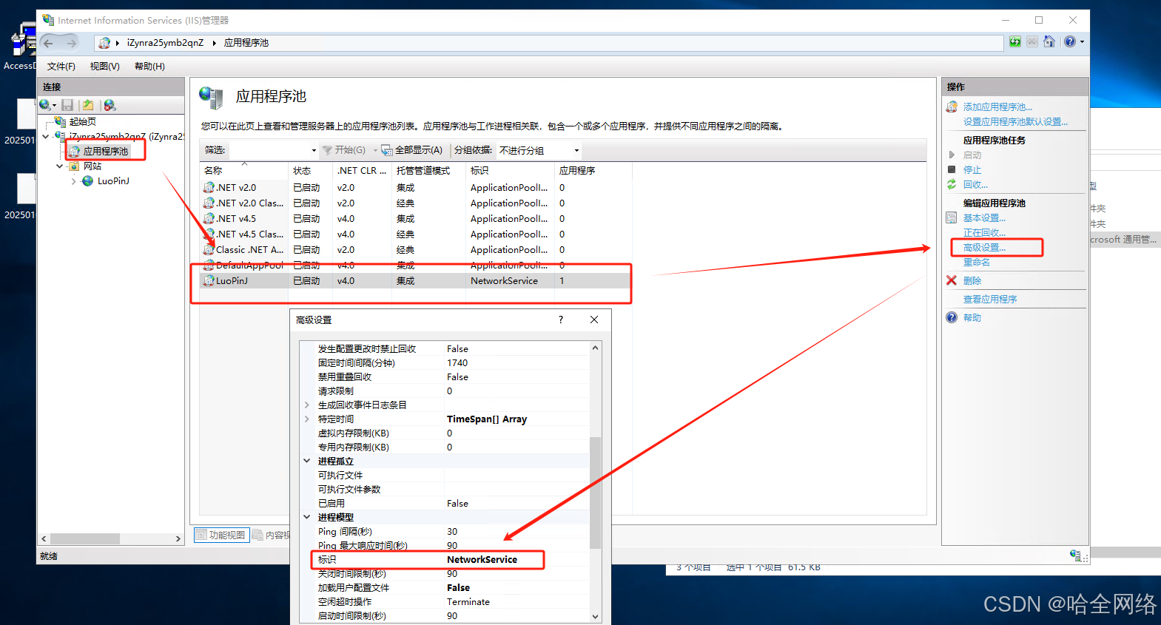
Task: Click the 全部显示 icon in filter bar
Action: [387, 150]
